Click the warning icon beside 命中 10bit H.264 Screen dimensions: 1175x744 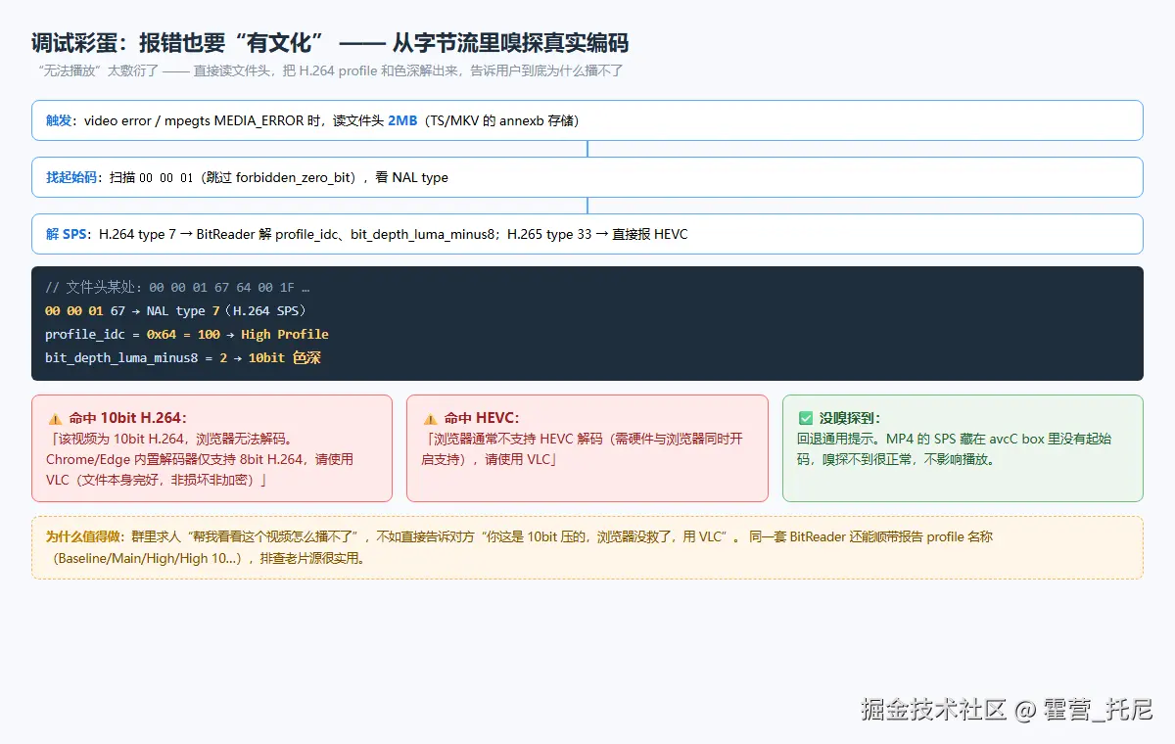coord(55,418)
